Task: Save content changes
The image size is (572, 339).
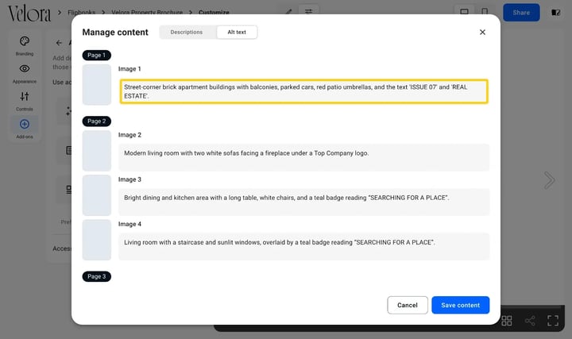Action: tap(460, 305)
